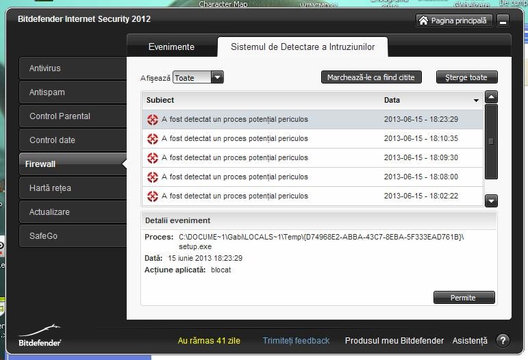Click the Data column header
This screenshot has height=360, width=528.
pos(392,100)
